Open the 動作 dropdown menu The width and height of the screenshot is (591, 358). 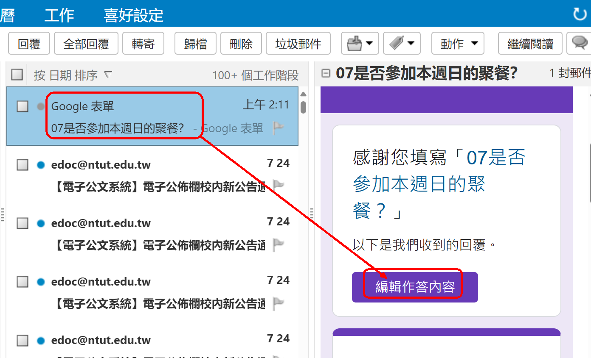[458, 43]
